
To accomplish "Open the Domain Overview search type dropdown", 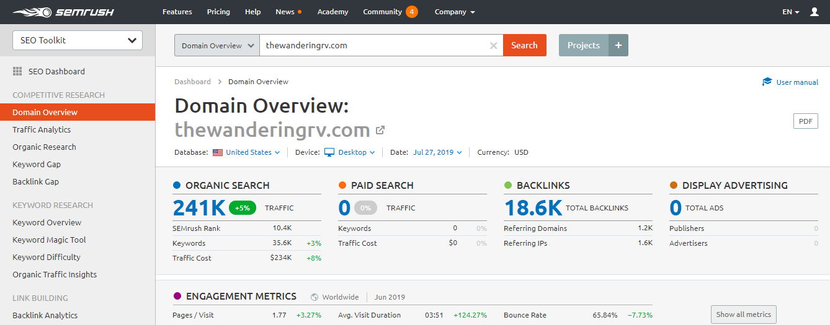I will pos(217,45).
